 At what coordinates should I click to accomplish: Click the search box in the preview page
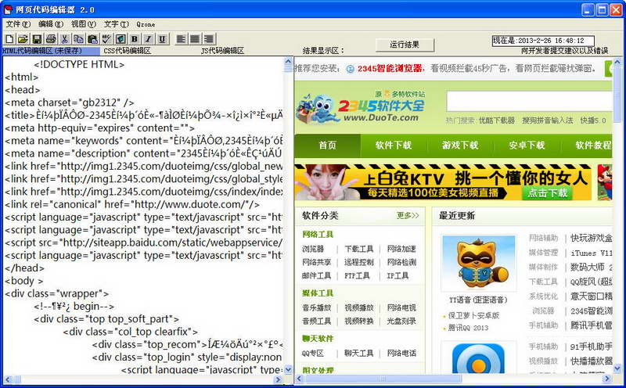pos(530,102)
